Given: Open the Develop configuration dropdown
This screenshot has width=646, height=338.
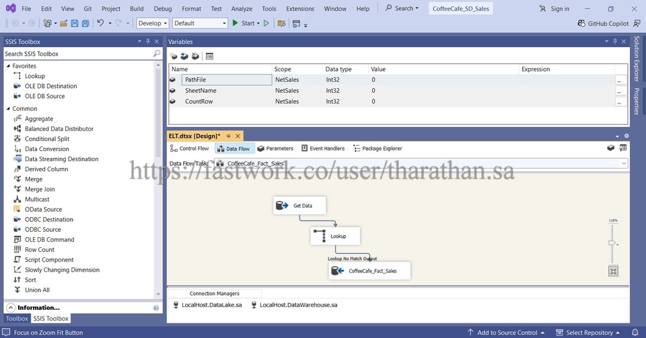Looking at the screenshot, I should click(x=152, y=24).
